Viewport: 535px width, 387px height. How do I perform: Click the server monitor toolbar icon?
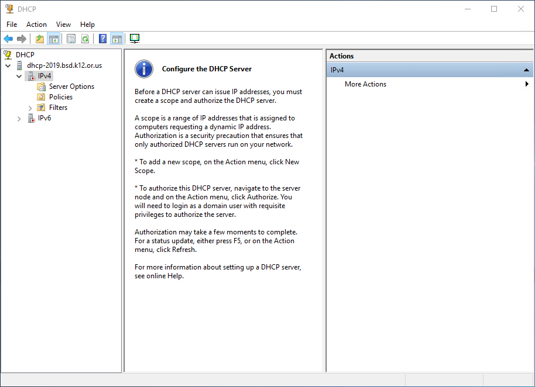[x=135, y=39]
